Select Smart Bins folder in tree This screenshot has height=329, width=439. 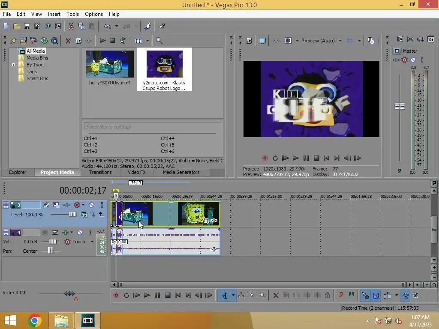point(37,79)
